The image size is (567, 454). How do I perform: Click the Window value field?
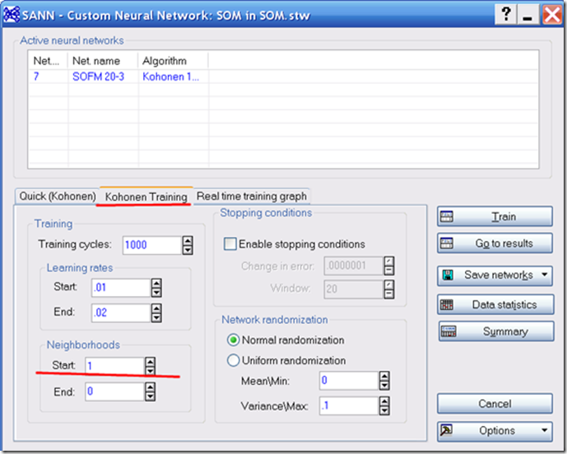pyautogui.click(x=354, y=290)
